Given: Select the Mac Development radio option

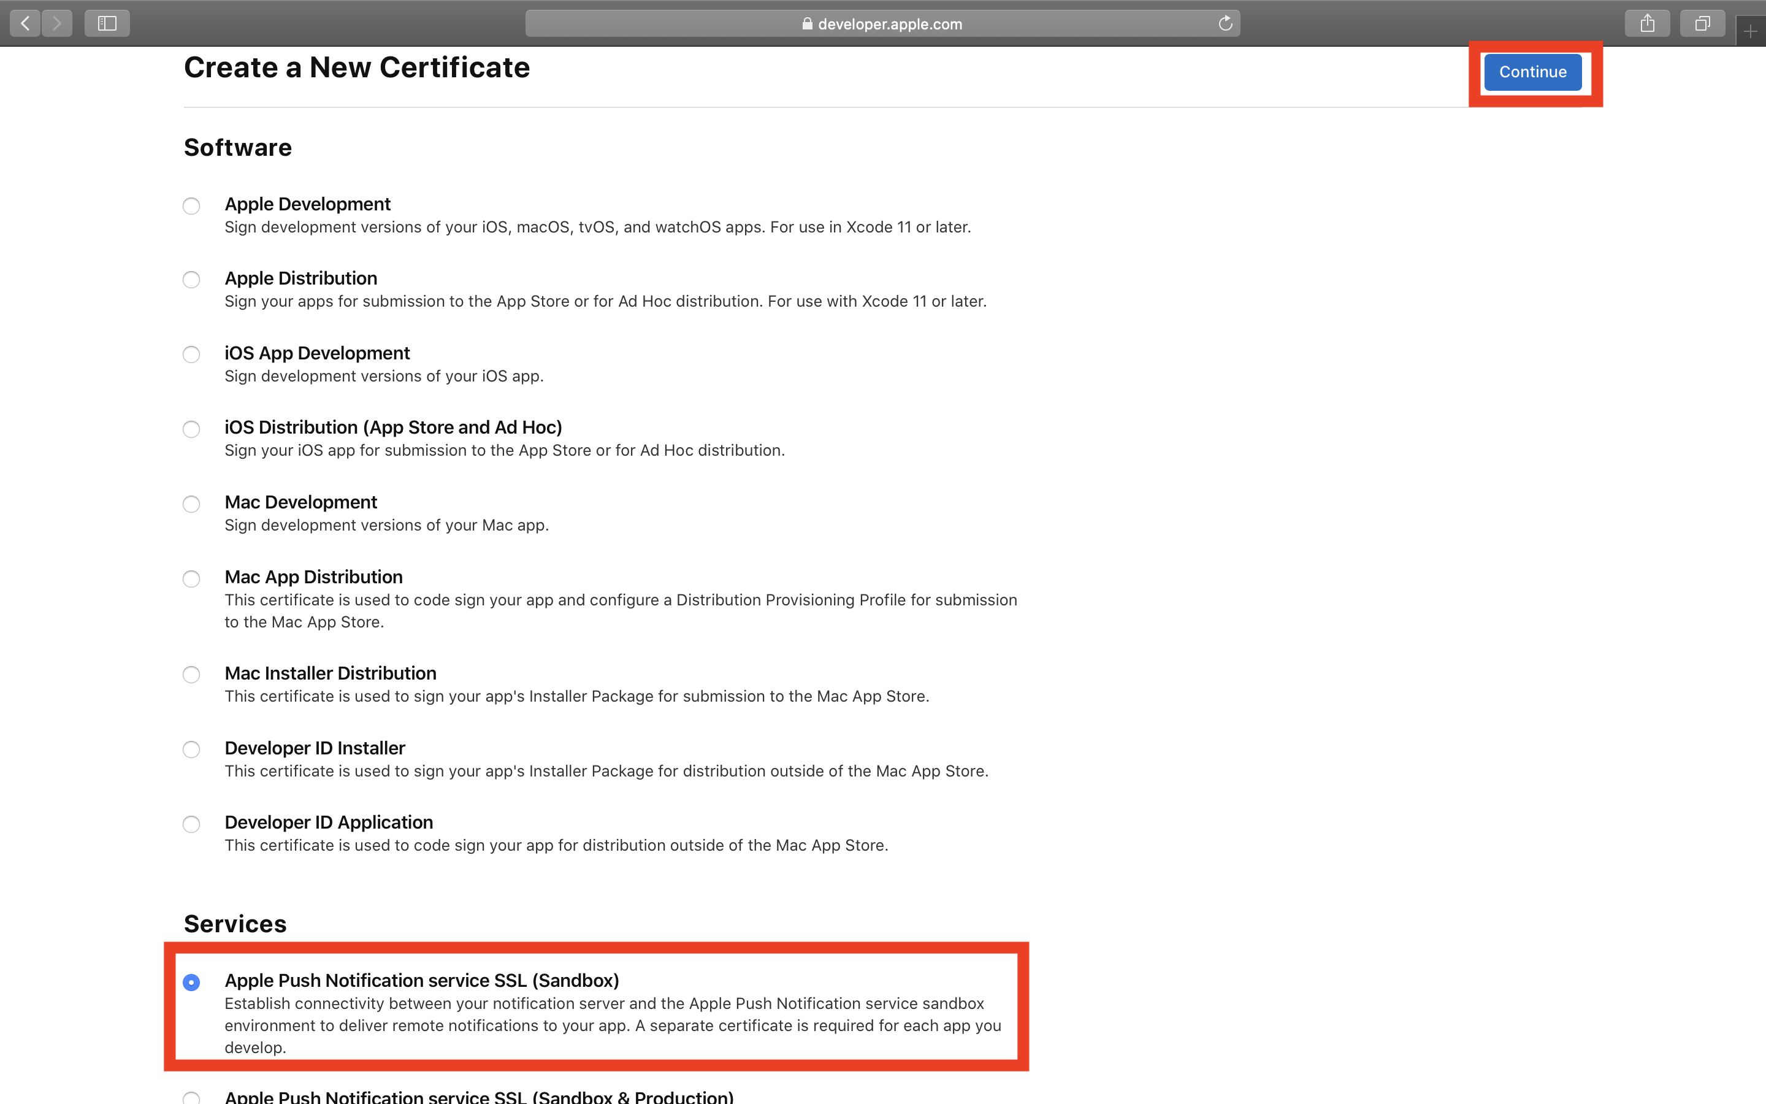Looking at the screenshot, I should [191, 505].
